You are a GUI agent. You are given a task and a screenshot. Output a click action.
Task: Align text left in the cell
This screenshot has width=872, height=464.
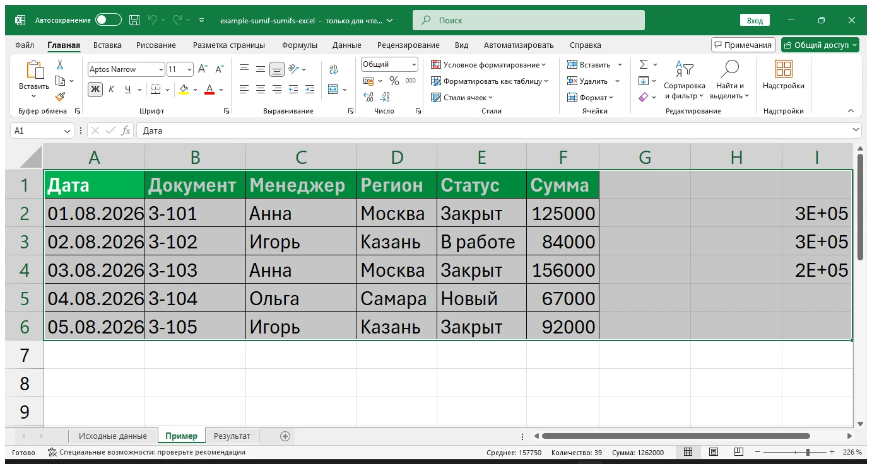(x=244, y=90)
